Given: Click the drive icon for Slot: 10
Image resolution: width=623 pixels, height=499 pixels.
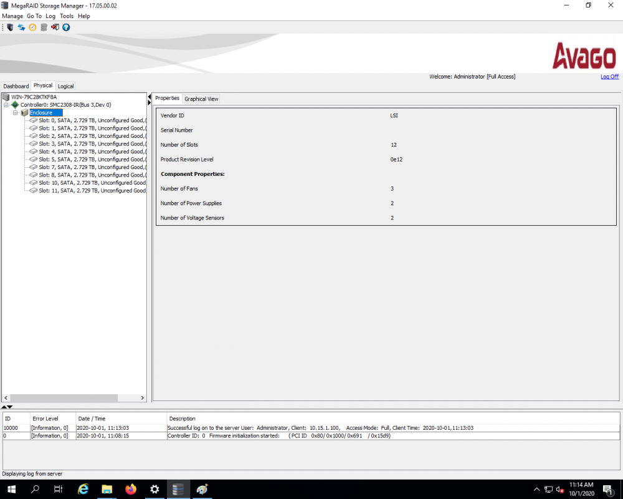Looking at the screenshot, I should (34, 183).
